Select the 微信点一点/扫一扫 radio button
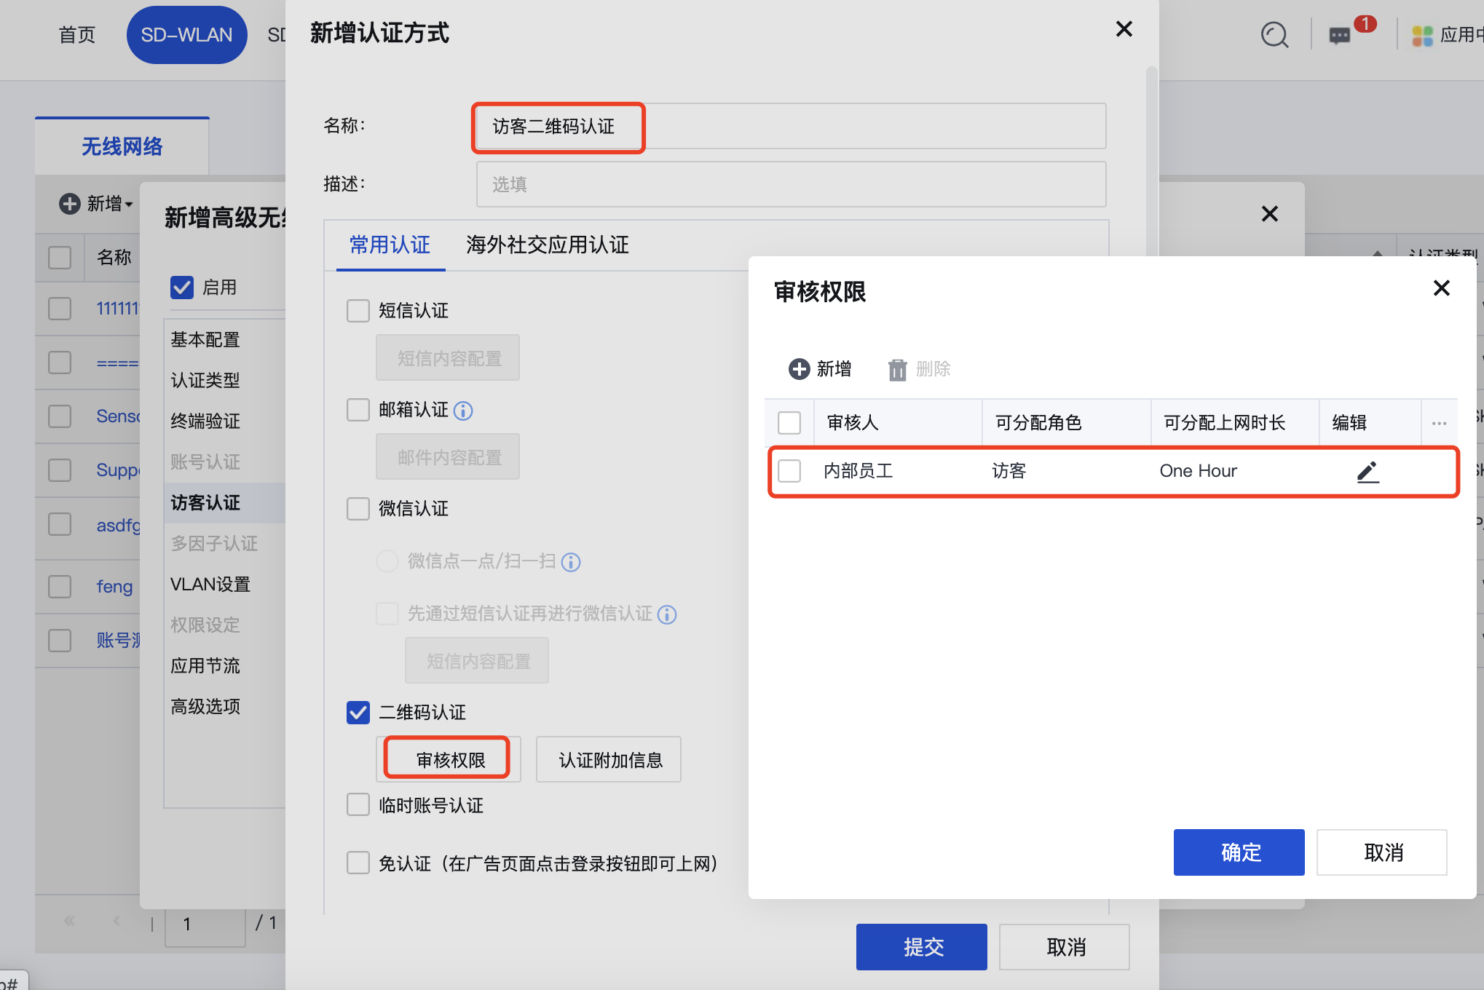This screenshot has width=1484, height=990. point(387,561)
